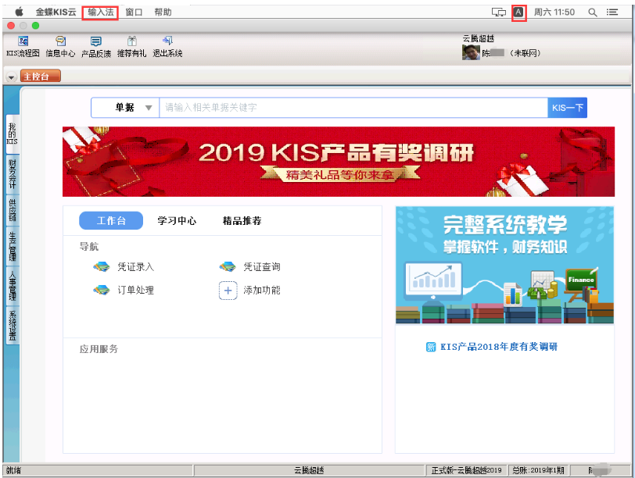Click the 完整系统教学 tutorial banner
The width and height of the screenshot is (635, 478).
[504, 266]
